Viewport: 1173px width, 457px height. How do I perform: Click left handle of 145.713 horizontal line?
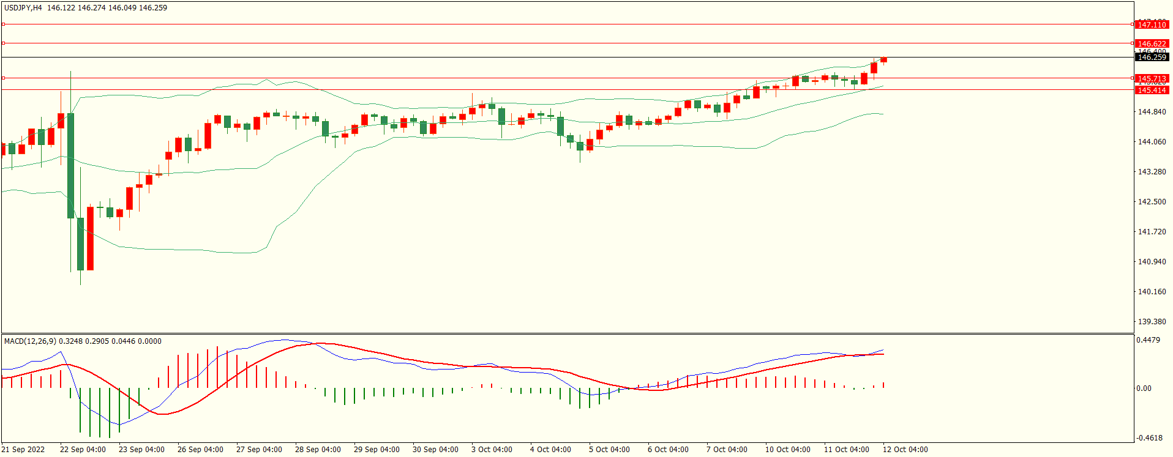point(3,78)
